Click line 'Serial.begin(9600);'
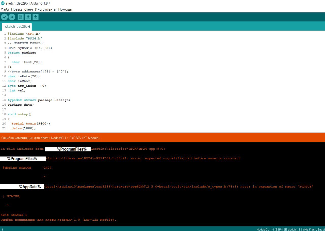This screenshot has width=325, height=231. pos(31,124)
